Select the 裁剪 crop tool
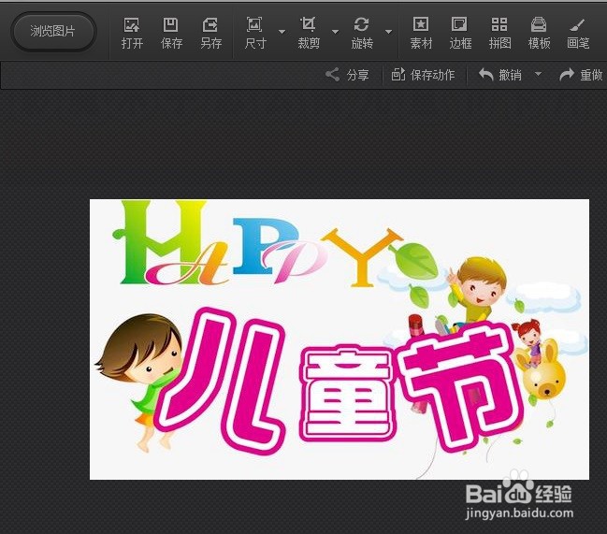This screenshot has height=534, width=607. coord(309,34)
